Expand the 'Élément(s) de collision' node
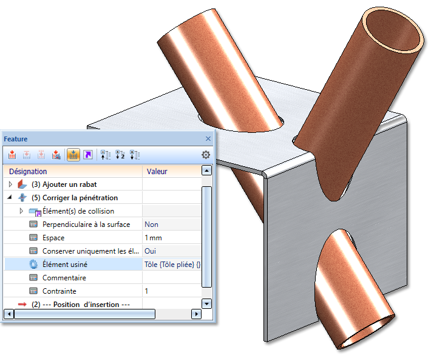This screenshot has height=358, width=431. pyautogui.click(x=21, y=211)
